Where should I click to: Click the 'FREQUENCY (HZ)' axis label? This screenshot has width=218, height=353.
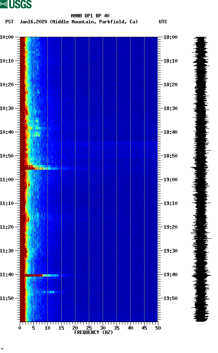pos(94,332)
